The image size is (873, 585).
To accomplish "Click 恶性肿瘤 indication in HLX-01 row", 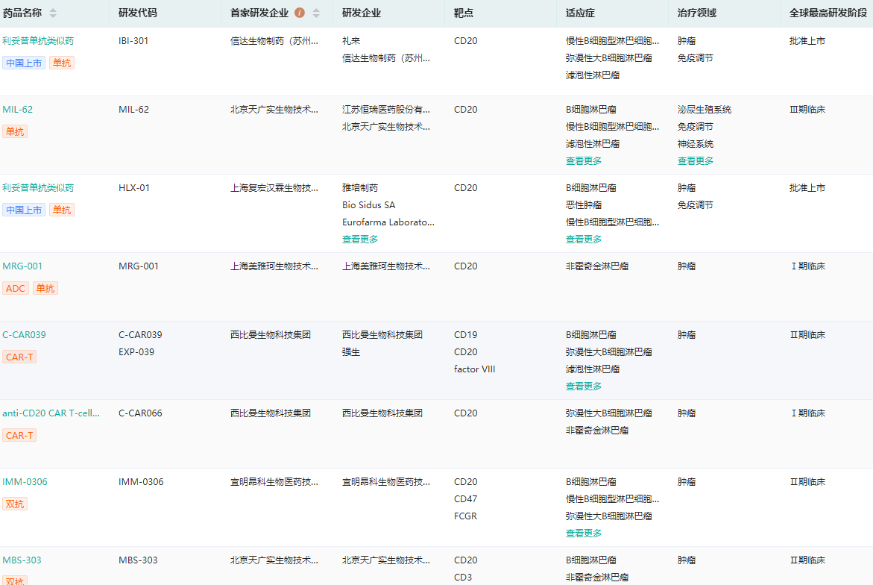I will pyautogui.click(x=584, y=205).
